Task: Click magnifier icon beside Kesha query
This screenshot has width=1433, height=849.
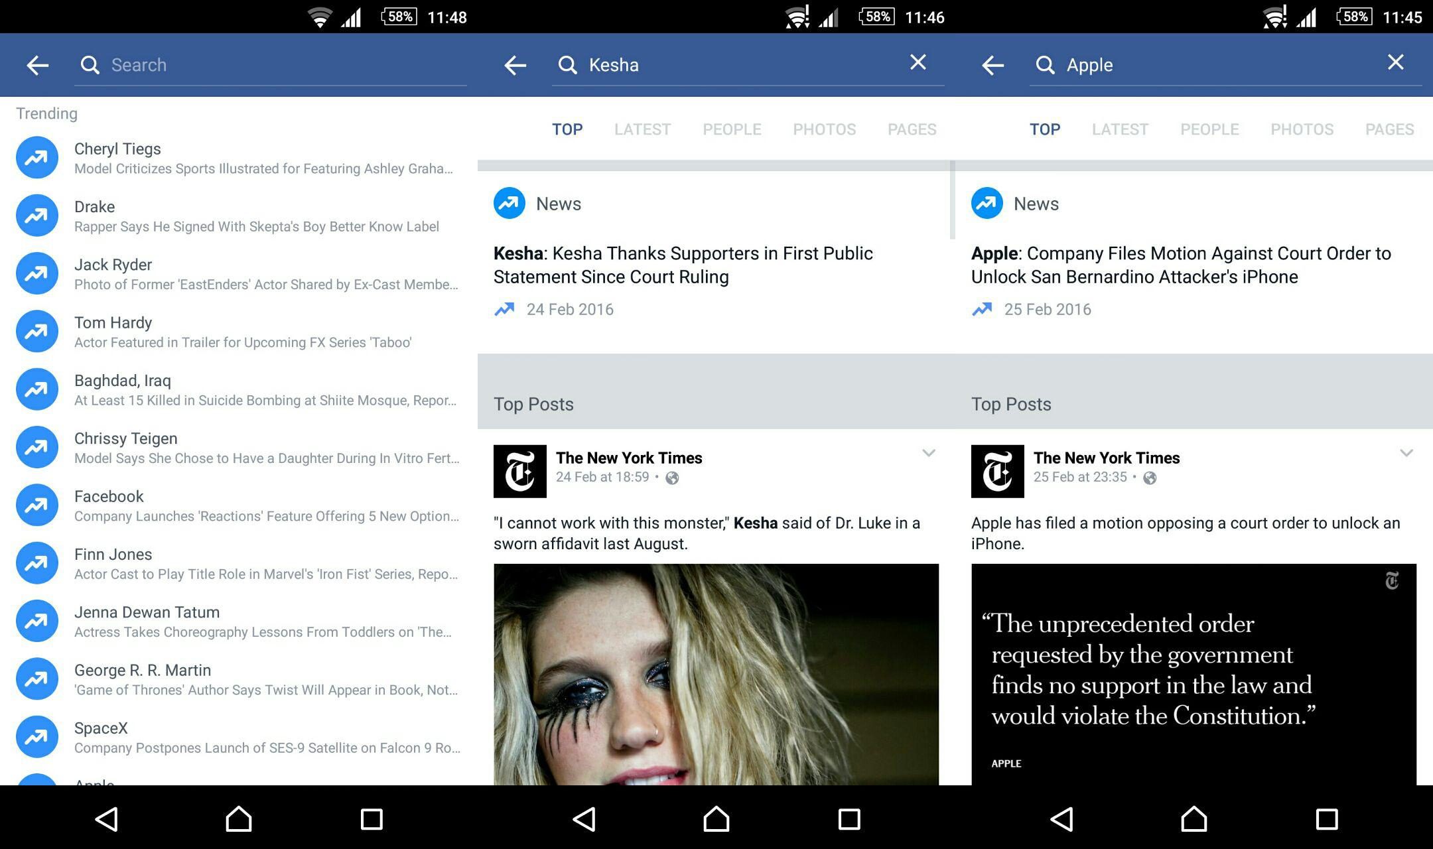Action: (568, 65)
